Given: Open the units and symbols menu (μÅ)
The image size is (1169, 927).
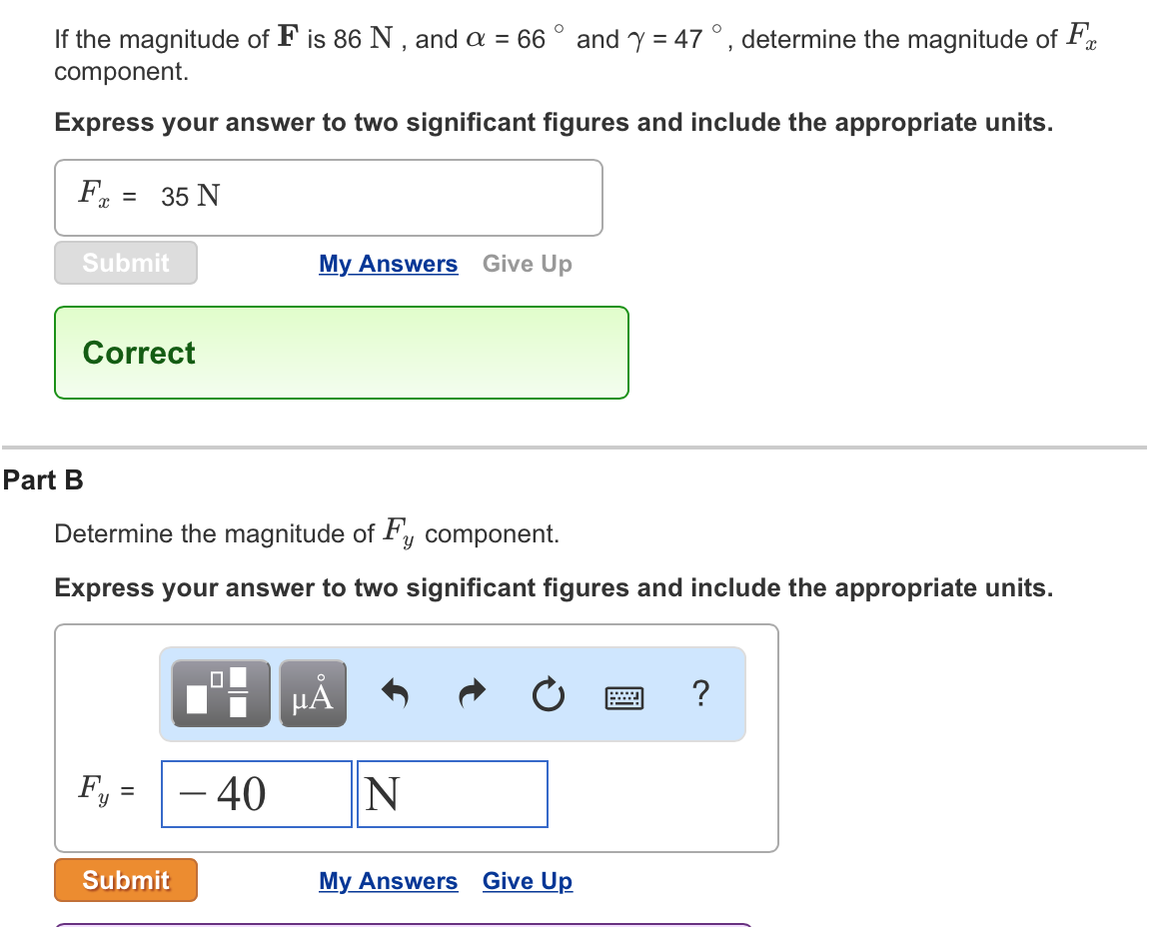Looking at the screenshot, I should [x=313, y=692].
